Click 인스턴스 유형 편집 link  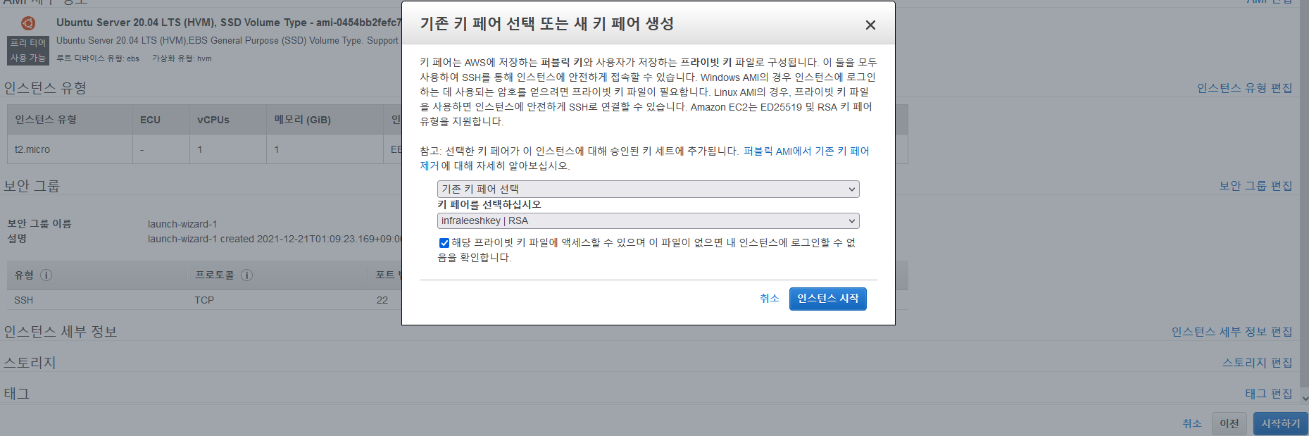pos(1244,88)
